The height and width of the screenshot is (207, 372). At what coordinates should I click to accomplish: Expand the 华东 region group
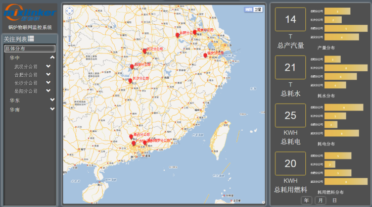[52, 100]
